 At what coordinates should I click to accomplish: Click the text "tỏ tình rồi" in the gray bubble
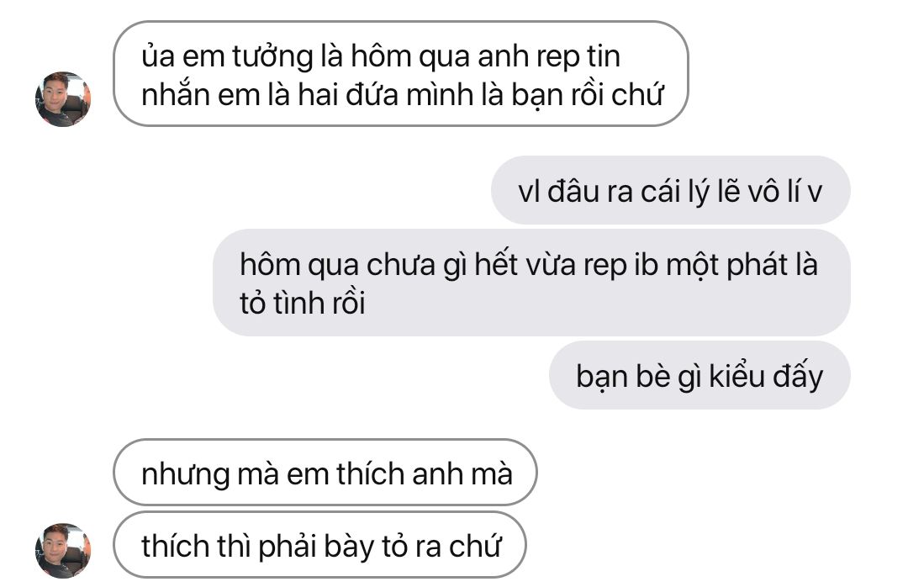point(303,303)
